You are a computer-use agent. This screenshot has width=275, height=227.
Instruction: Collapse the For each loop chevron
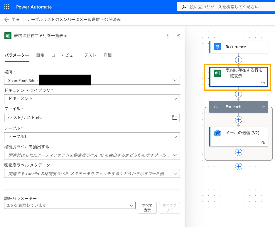click(263, 107)
